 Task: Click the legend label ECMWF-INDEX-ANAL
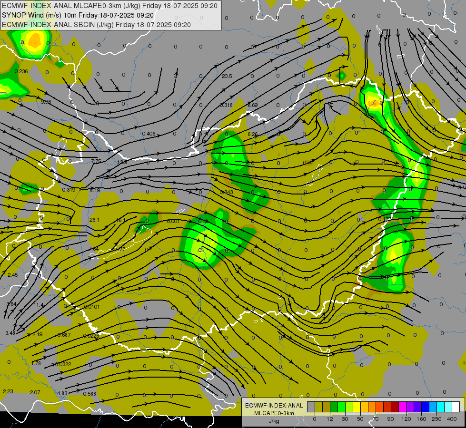(274, 406)
